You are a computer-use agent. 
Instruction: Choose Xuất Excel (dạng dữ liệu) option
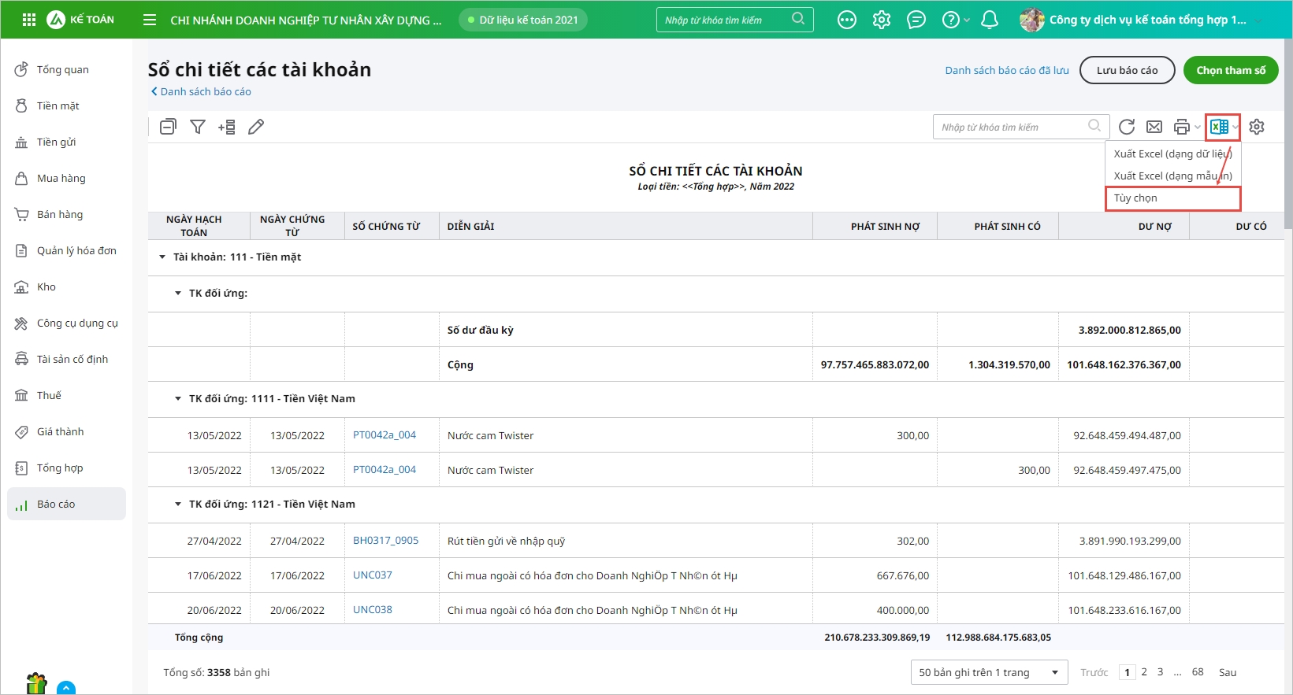point(1172,154)
